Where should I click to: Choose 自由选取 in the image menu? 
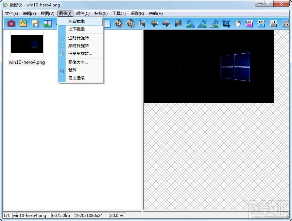(x=80, y=78)
